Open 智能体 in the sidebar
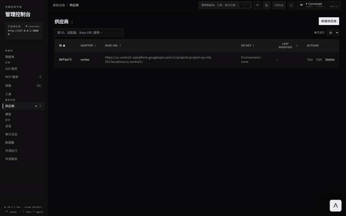 [10, 57]
